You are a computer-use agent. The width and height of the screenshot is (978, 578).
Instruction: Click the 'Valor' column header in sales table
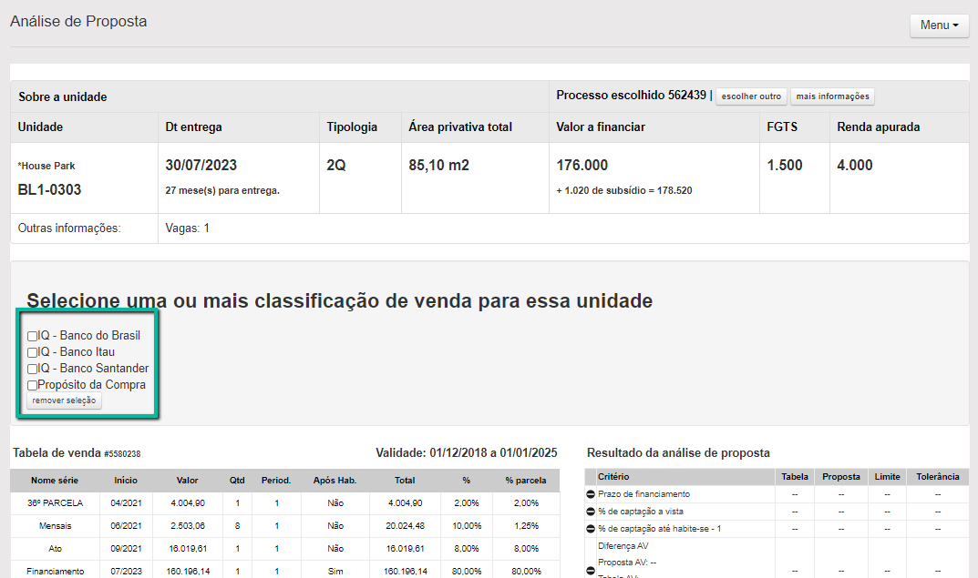[187, 480]
